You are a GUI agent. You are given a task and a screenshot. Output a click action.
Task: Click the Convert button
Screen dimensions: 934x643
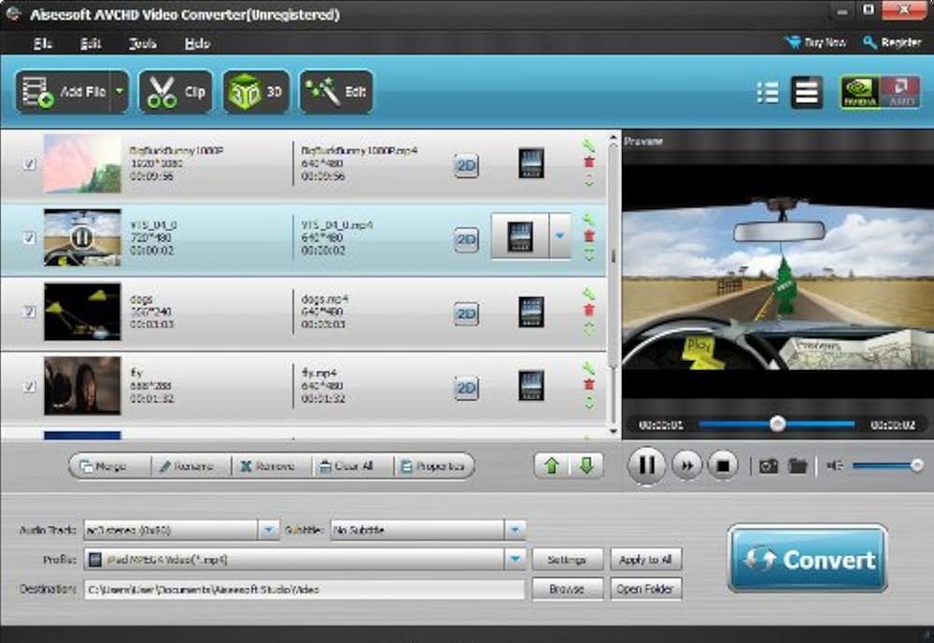[x=807, y=559]
